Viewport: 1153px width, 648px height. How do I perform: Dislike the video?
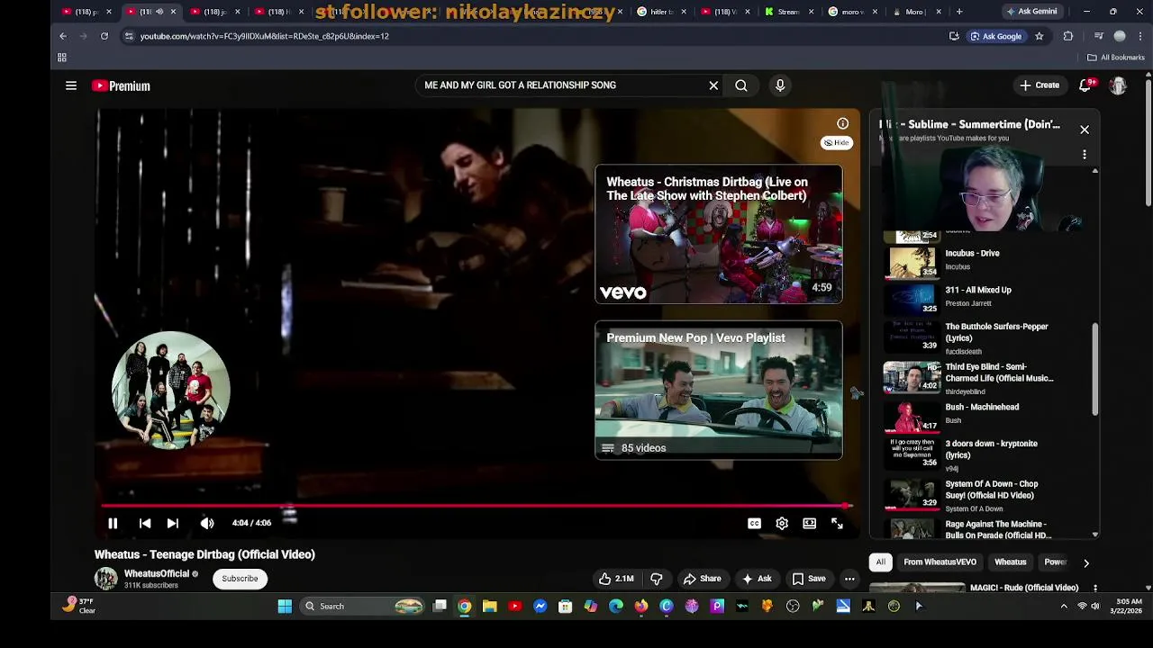[657, 579]
